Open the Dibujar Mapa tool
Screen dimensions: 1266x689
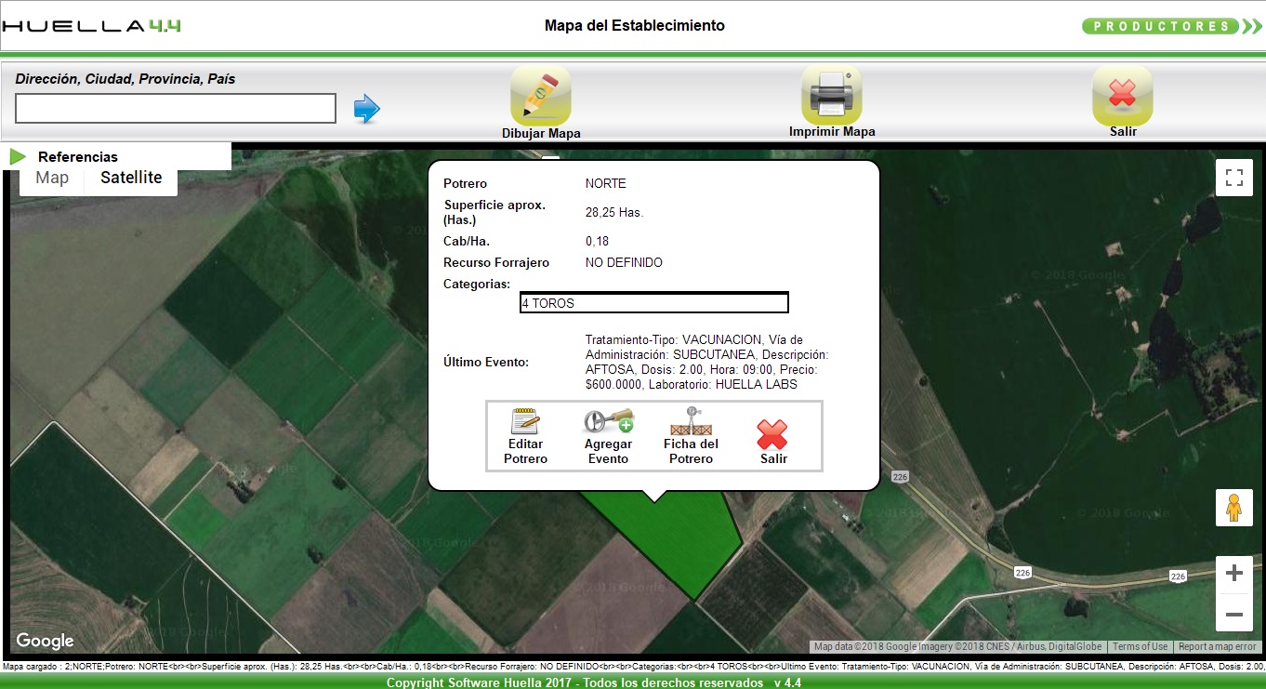pos(540,96)
